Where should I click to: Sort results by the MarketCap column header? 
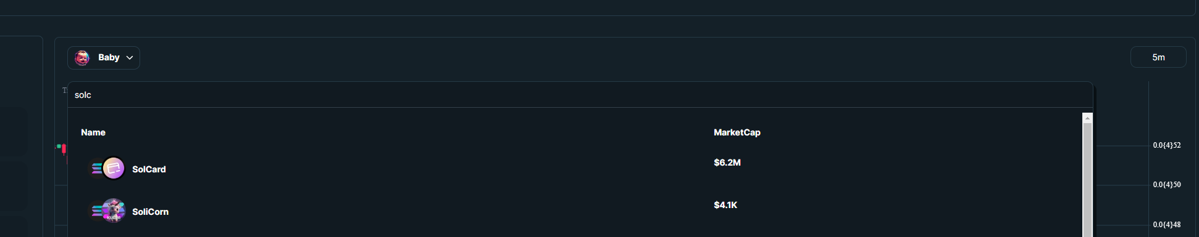tap(737, 132)
